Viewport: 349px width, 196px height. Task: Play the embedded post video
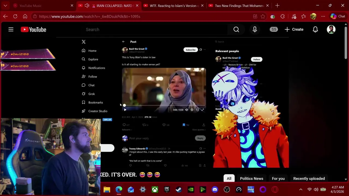pyautogui.click(x=125, y=110)
